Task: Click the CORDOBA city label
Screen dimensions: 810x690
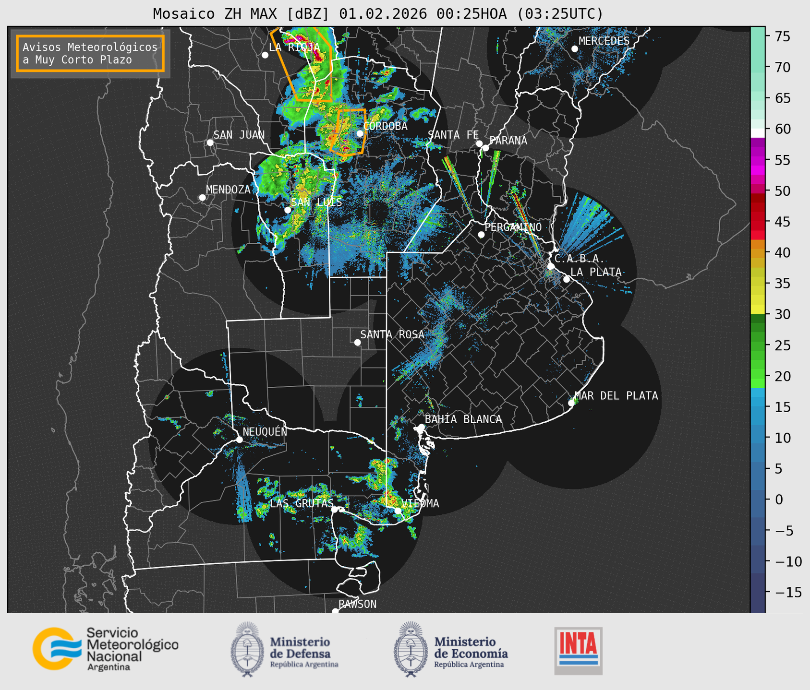Action: tap(385, 126)
